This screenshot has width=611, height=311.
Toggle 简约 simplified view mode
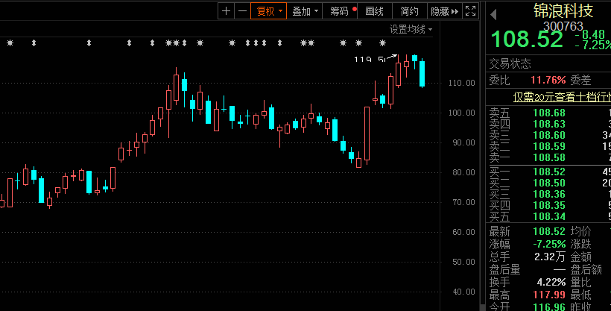coord(409,10)
